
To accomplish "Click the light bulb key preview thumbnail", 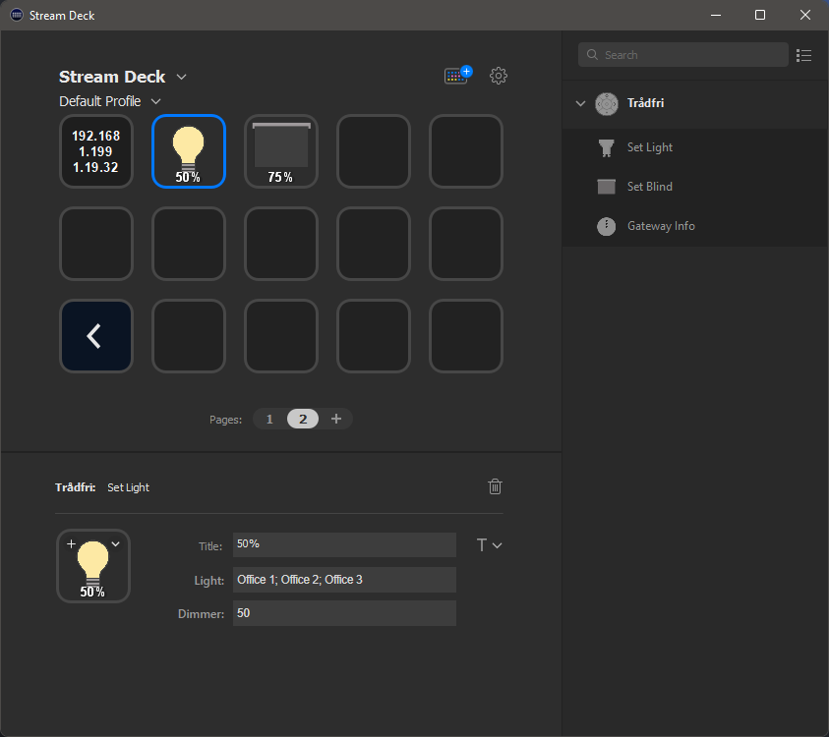I will (93, 566).
